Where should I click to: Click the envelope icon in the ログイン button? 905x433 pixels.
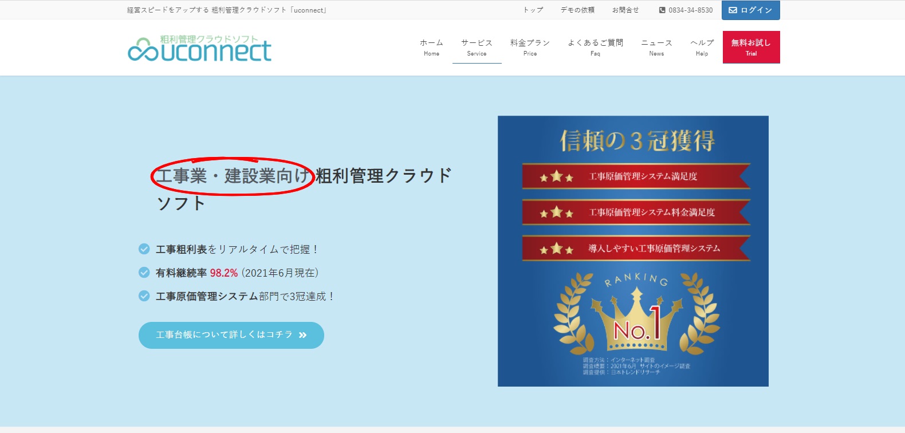[733, 10]
